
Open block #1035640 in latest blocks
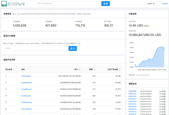133,91
